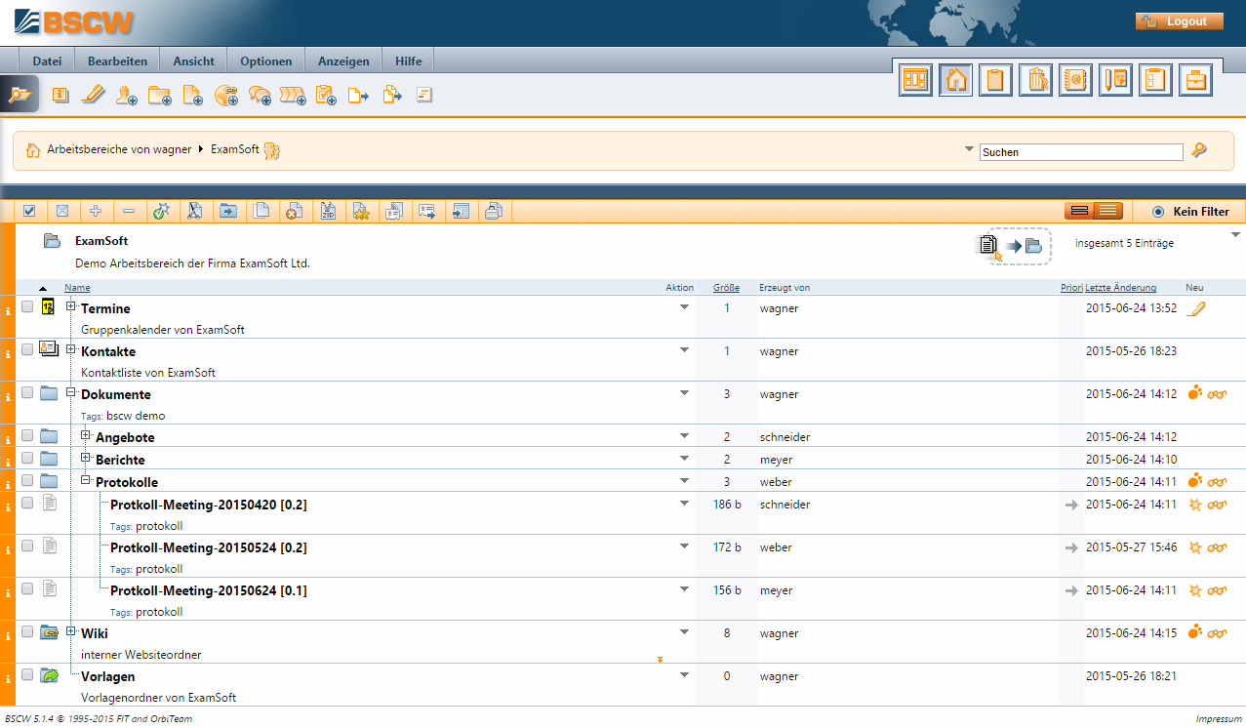1246x728 pixels.
Task: Open the Anzeigen menu
Action: click(x=343, y=61)
